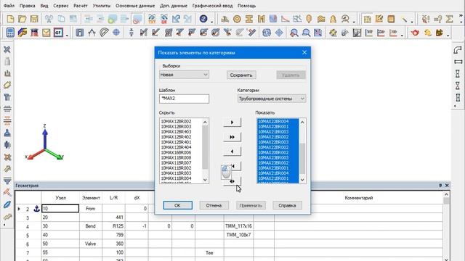Click the GF icon in second toolbar
This screenshot has height=261, width=465.
[58, 32]
